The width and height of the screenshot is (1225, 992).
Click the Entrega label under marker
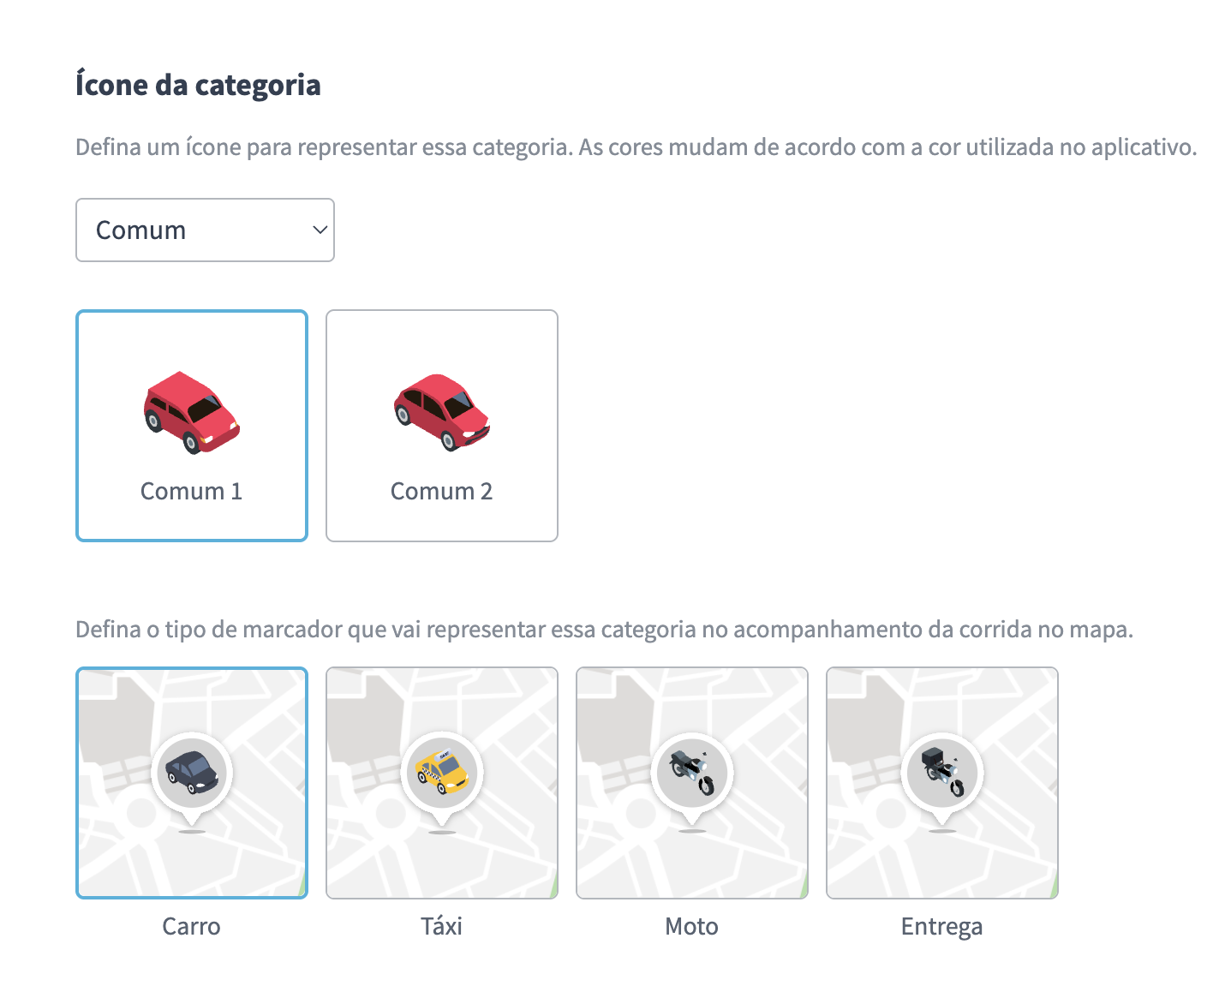(x=942, y=927)
